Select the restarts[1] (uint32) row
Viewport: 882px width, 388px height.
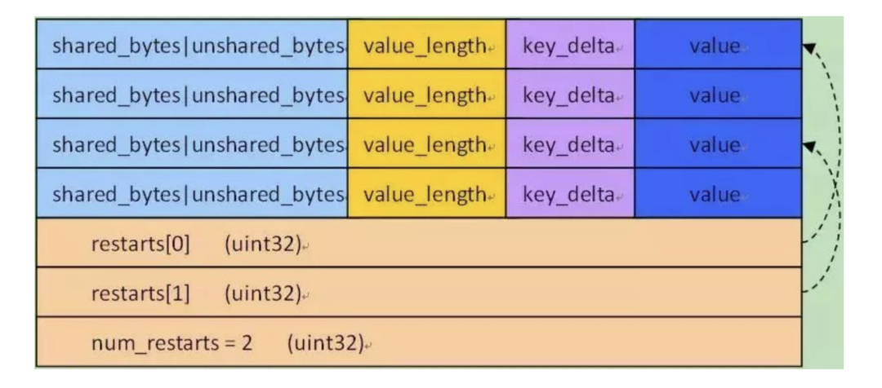419,292
